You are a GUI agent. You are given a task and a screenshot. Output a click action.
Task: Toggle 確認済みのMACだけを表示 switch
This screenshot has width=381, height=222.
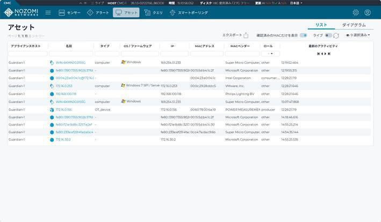click(x=303, y=35)
